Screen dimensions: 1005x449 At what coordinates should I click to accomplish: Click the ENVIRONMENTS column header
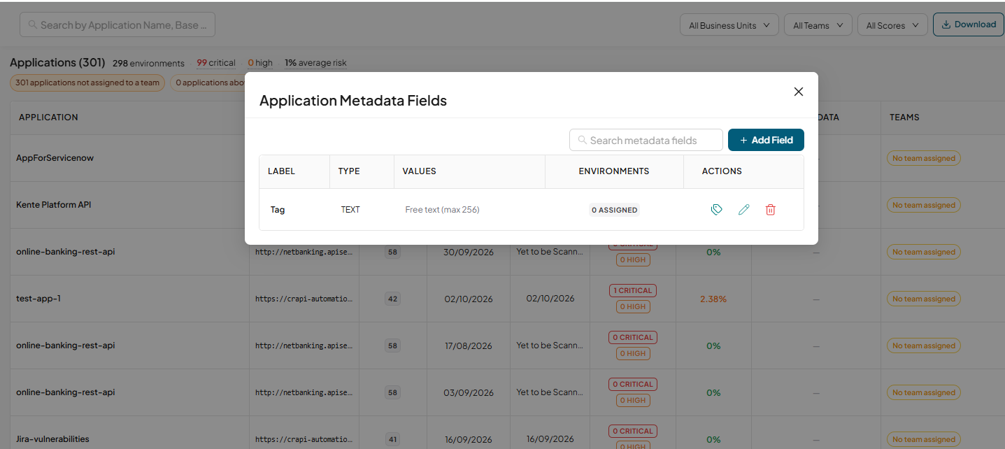coord(614,171)
